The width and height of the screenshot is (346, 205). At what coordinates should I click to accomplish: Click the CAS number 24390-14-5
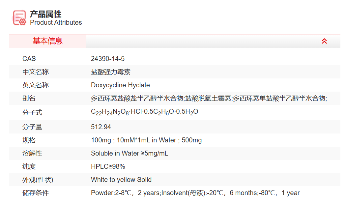coord(108,59)
